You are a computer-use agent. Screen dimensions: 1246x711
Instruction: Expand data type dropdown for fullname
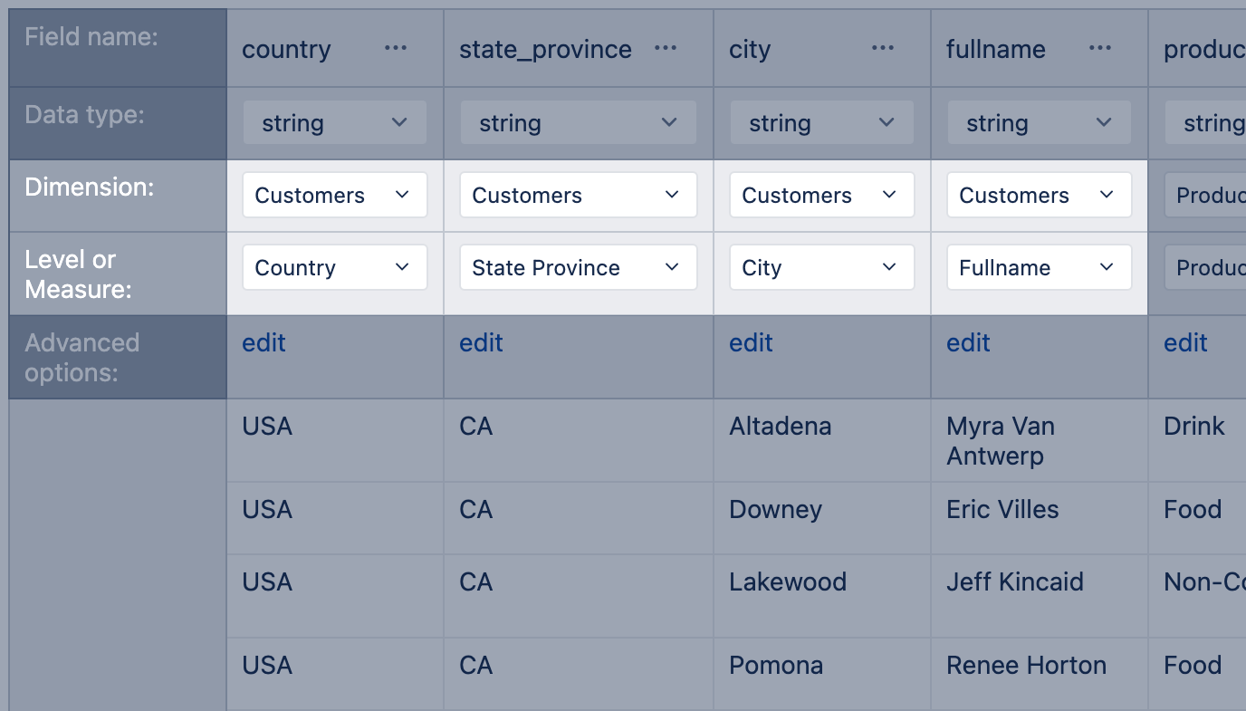[x=1039, y=123]
